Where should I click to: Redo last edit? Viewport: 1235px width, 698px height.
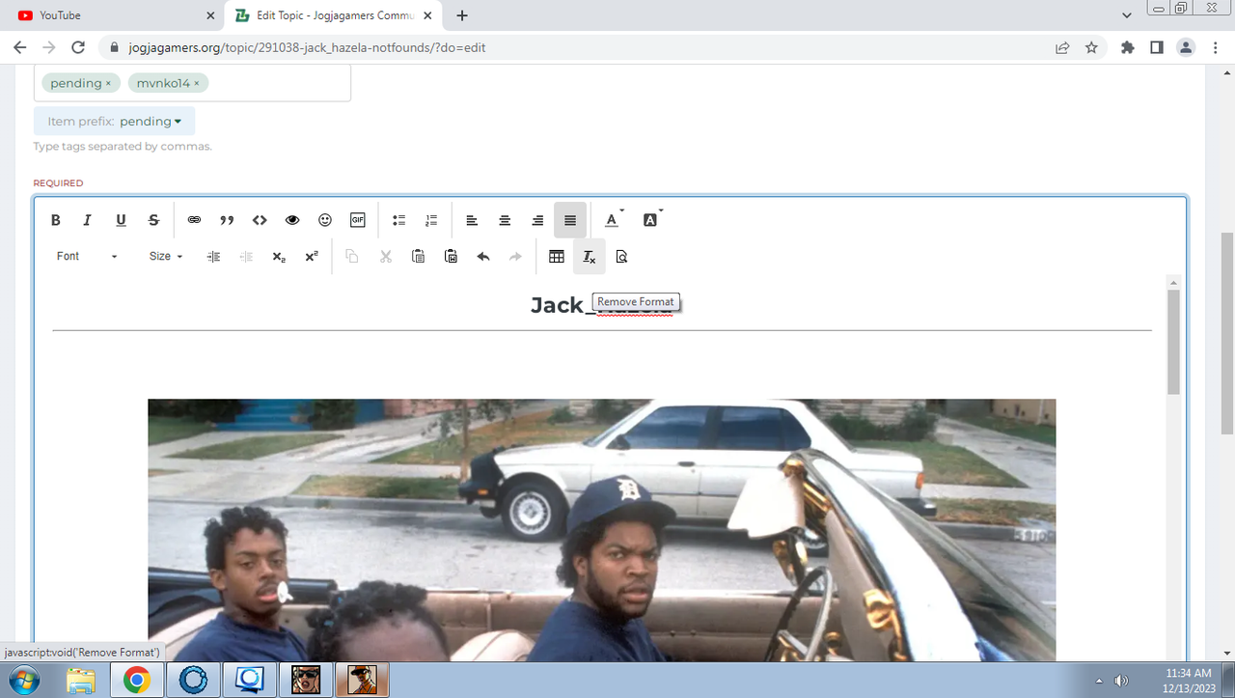tap(516, 257)
